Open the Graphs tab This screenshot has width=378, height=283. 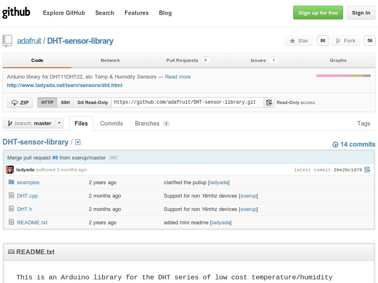(x=338, y=60)
